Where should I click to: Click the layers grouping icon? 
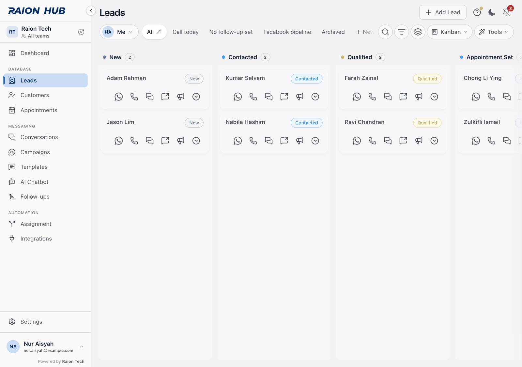click(x=418, y=32)
